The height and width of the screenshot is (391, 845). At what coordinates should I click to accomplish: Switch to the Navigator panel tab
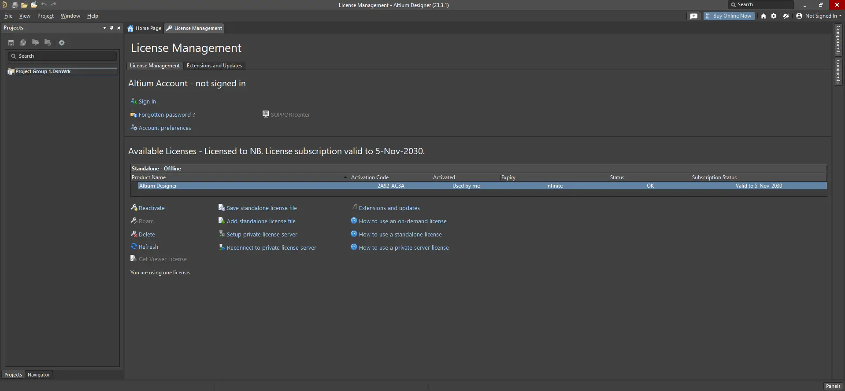pyautogui.click(x=39, y=375)
